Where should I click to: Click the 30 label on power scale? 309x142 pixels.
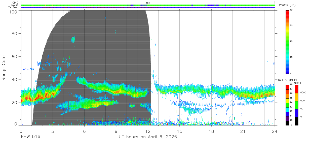click(291, 26)
